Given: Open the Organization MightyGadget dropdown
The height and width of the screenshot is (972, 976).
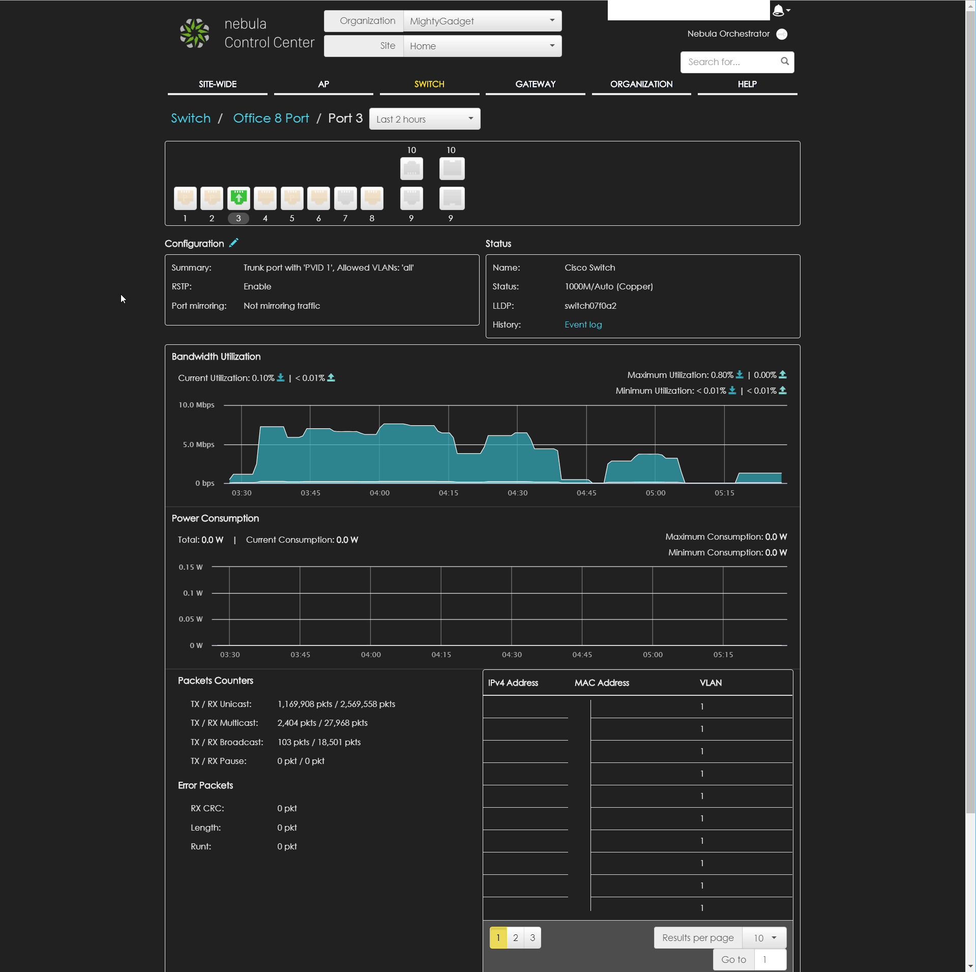Looking at the screenshot, I should pyautogui.click(x=482, y=21).
